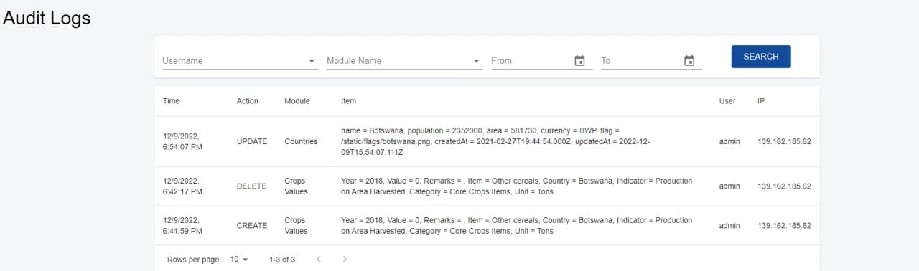Open the rows per page selector
The image size is (919, 271).
point(239,259)
